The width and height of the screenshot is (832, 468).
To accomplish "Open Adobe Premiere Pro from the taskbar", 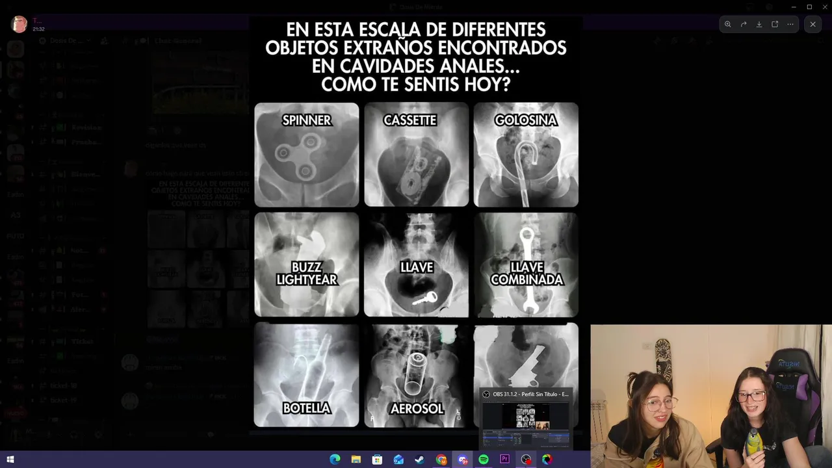I will pos(504,460).
